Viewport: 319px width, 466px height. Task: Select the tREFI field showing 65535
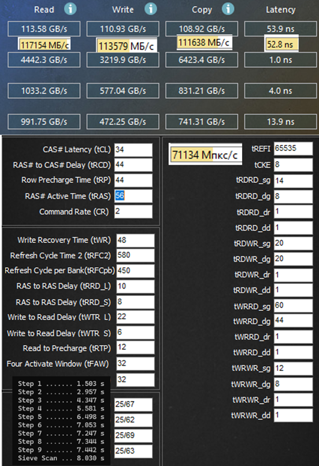click(x=293, y=149)
